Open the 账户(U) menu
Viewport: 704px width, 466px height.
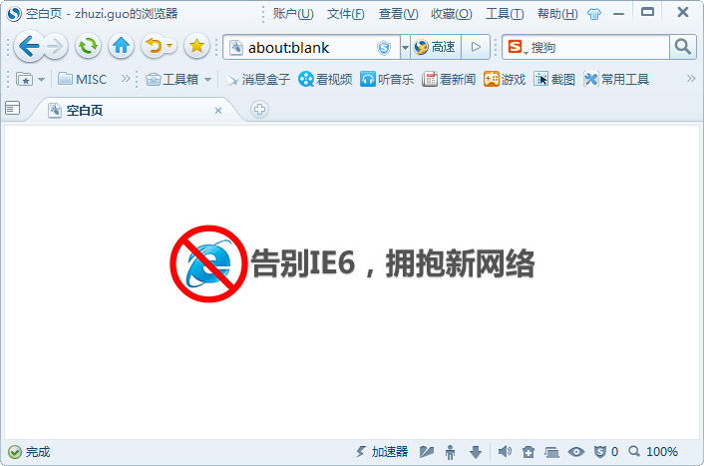point(293,14)
